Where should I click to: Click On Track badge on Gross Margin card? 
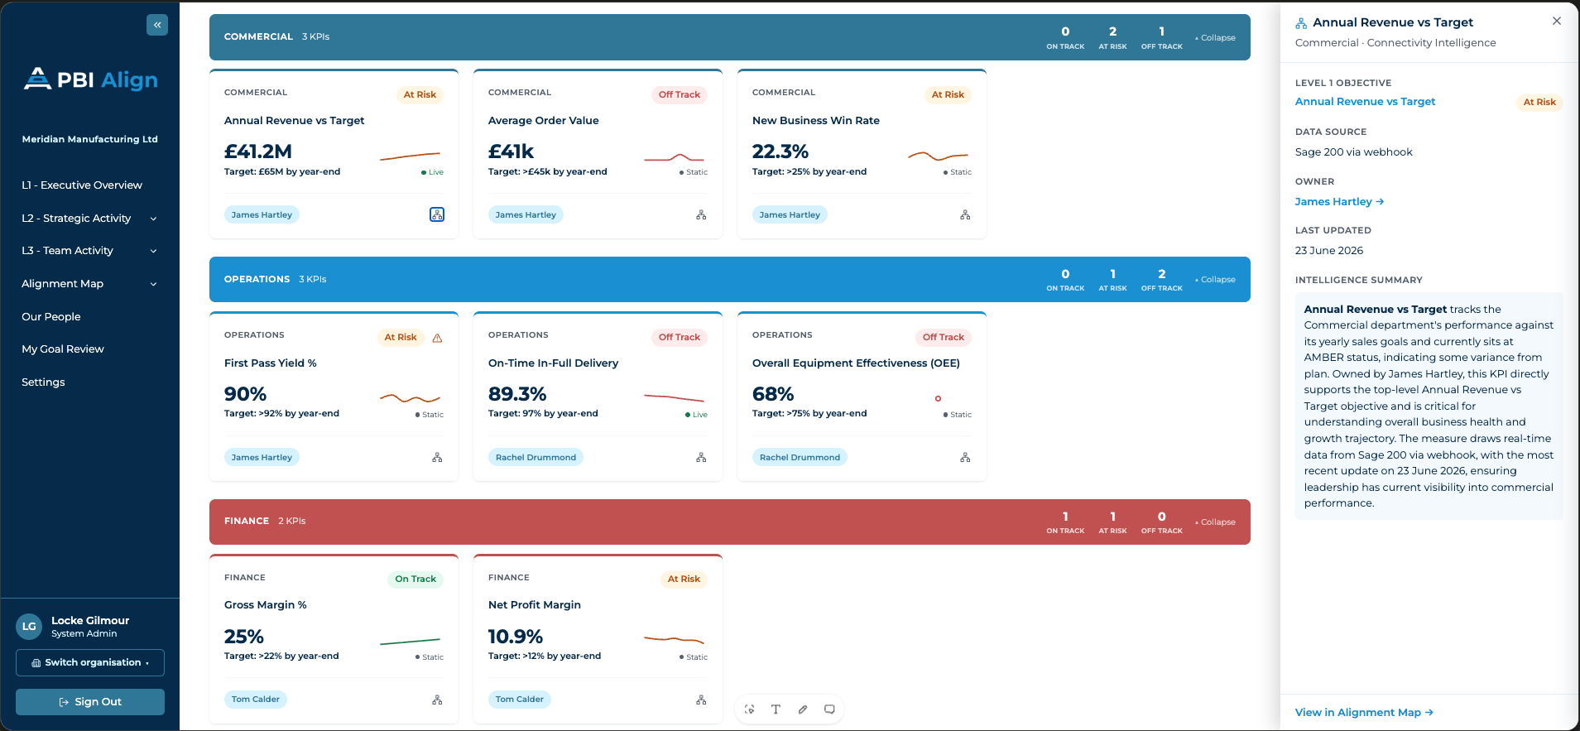coord(415,580)
